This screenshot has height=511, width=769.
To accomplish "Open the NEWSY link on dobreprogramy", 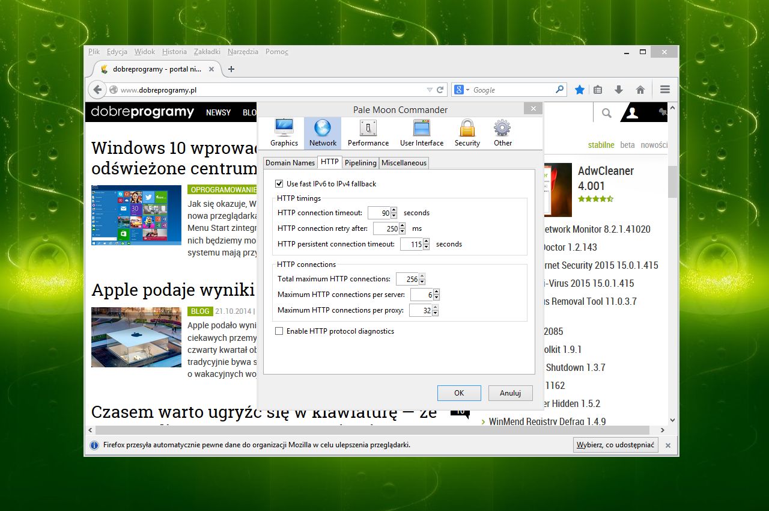I will (218, 112).
